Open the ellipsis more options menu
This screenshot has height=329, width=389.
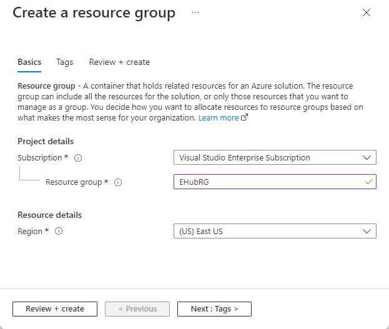(195, 12)
